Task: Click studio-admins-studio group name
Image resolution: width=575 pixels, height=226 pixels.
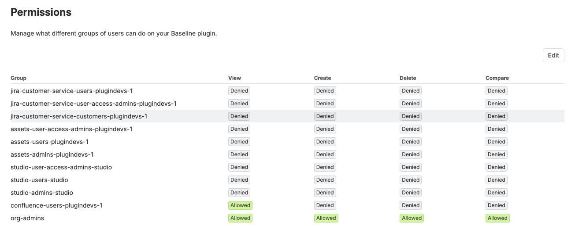Action: (x=42, y=193)
